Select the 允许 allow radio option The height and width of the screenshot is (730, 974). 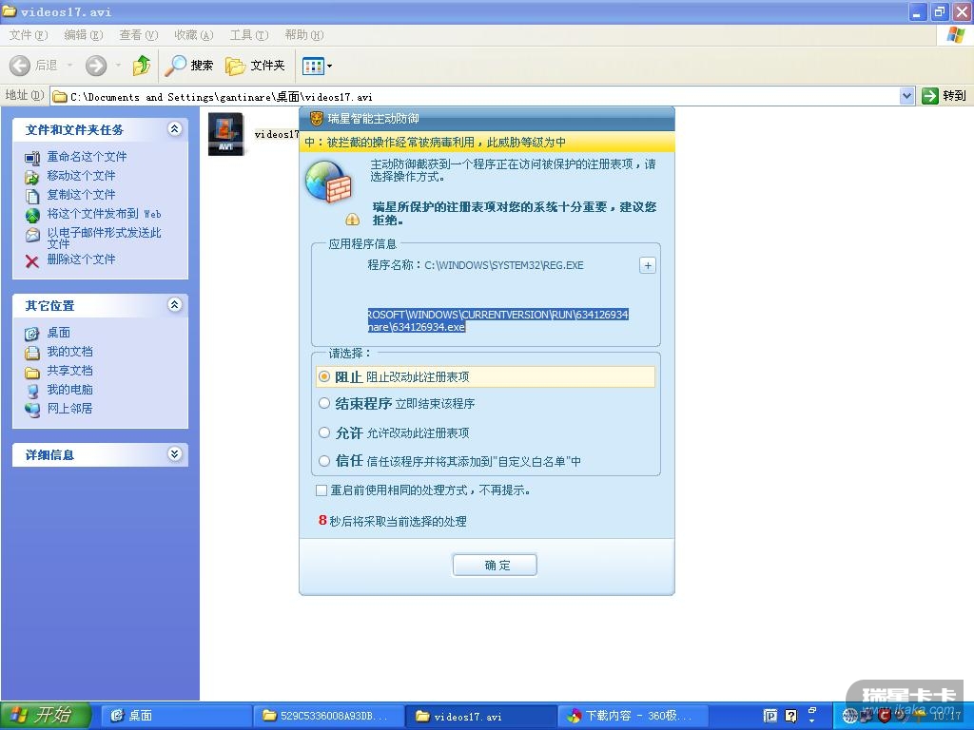pyautogui.click(x=324, y=432)
